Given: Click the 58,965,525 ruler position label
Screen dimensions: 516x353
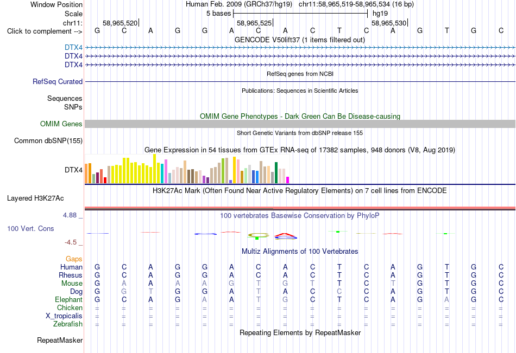Looking at the screenshot, I should [x=254, y=23].
